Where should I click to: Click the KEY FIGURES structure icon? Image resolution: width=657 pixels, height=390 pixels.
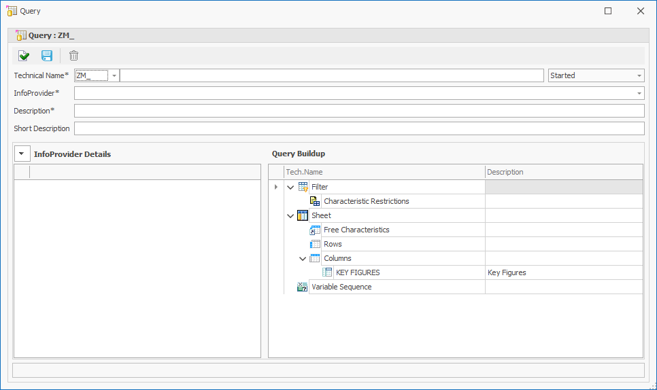[327, 272]
